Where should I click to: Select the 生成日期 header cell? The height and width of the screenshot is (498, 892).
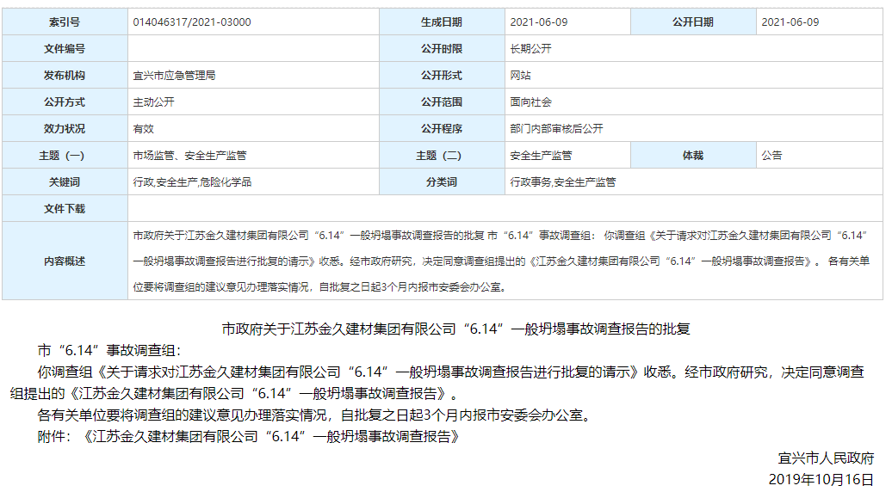pos(442,22)
